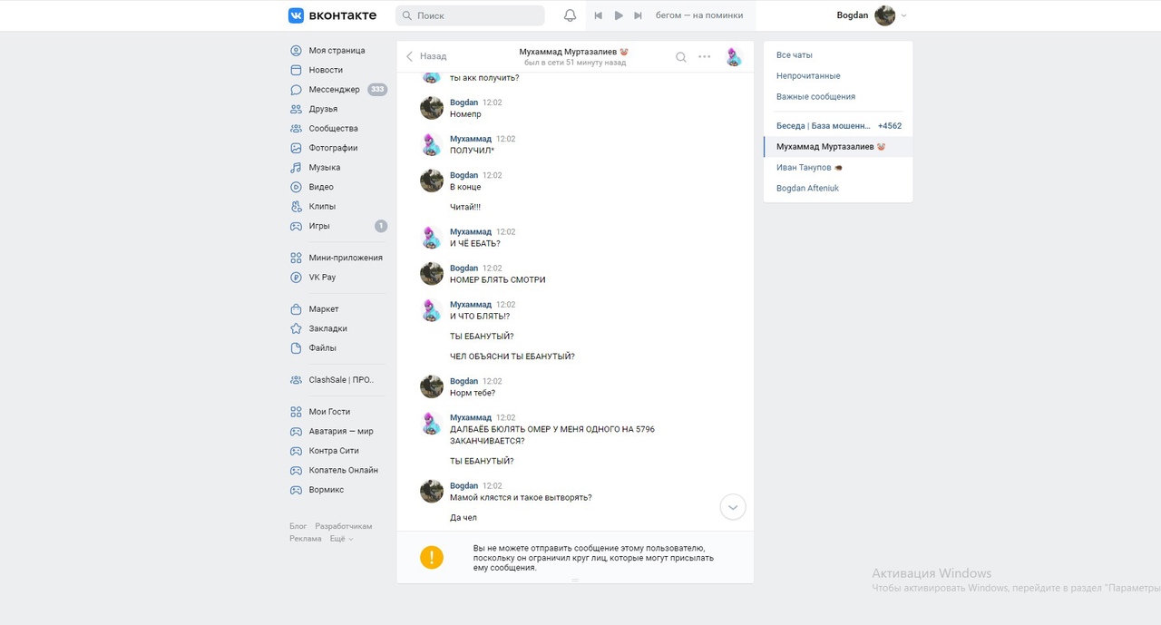Search within this conversation
Viewport: 1161px width, 625px height.
[681, 57]
